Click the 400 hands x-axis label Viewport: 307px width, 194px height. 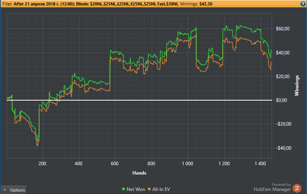coord(79,163)
